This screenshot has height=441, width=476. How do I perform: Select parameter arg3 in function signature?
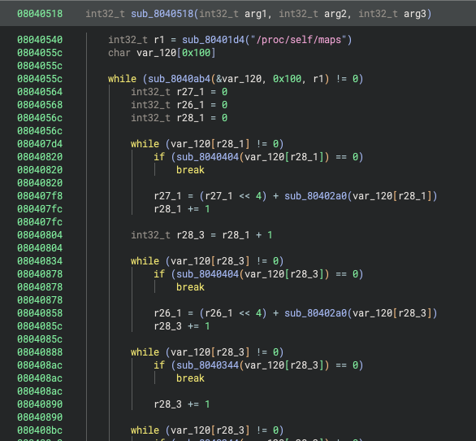pyautogui.click(x=415, y=14)
